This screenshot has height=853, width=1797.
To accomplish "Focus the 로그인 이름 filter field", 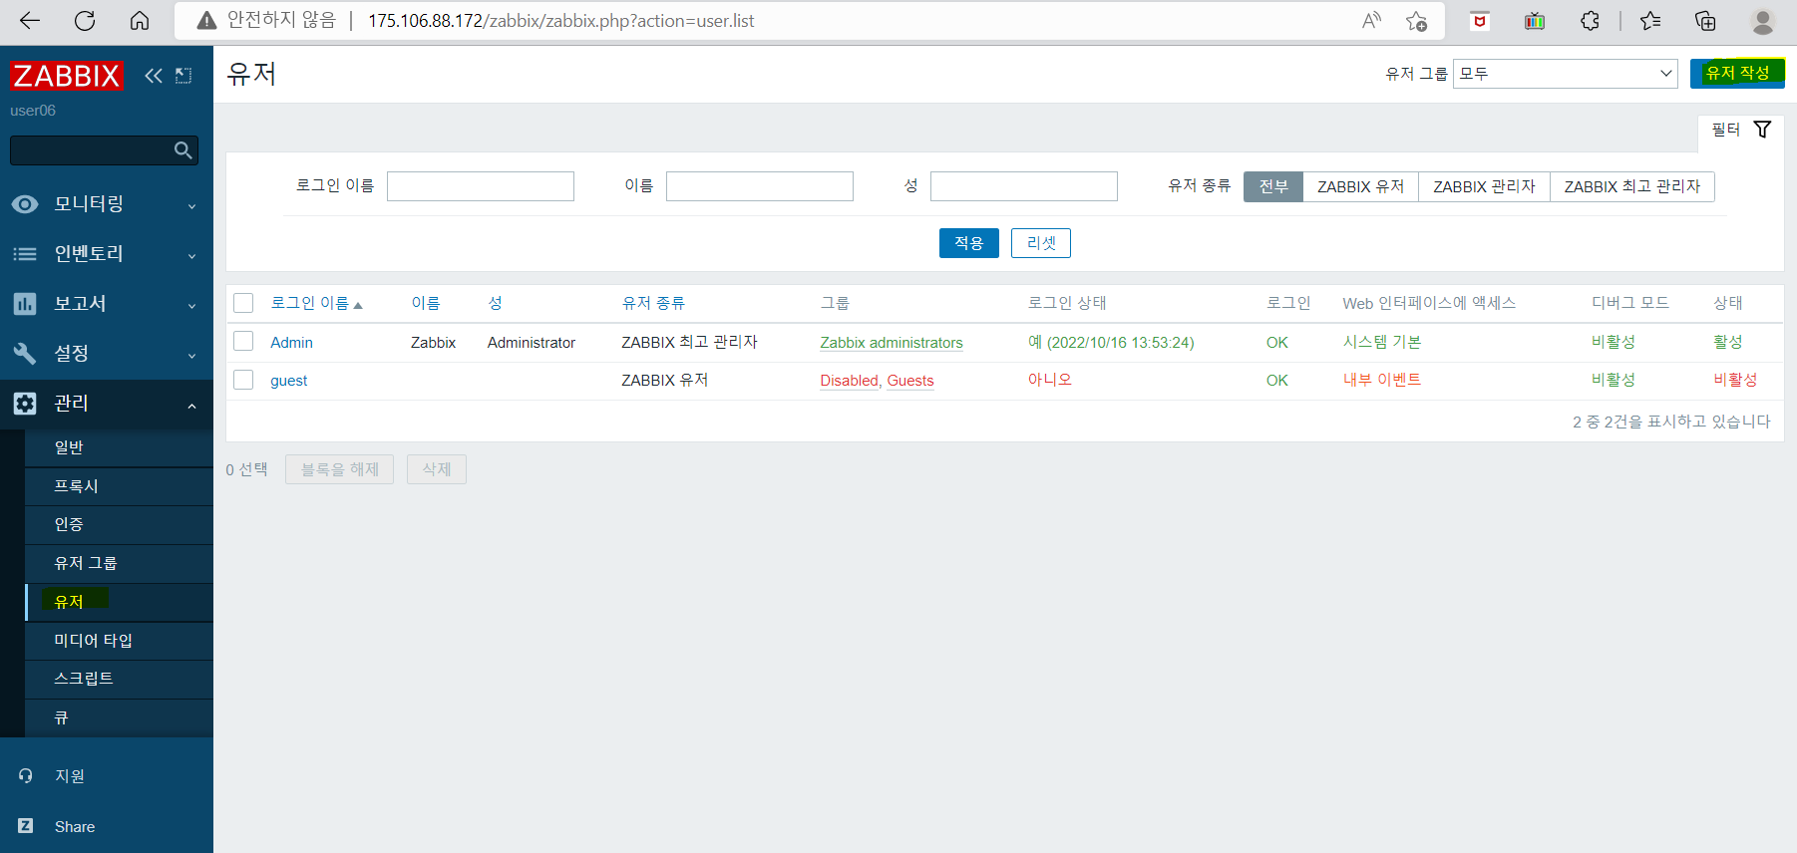I will [x=481, y=186].
